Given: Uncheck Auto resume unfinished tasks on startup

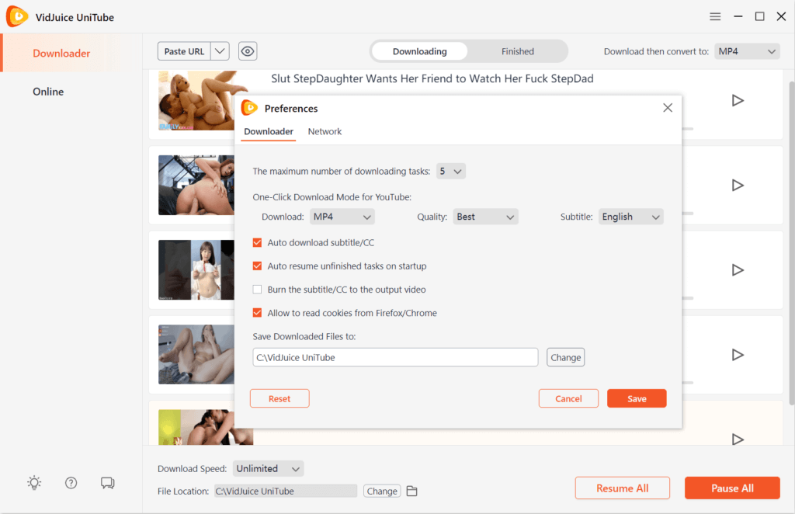Looking at the screenshot, I should point(258,266).
